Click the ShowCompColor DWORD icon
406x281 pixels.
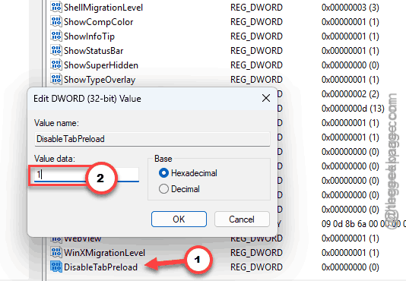[56, 21]
